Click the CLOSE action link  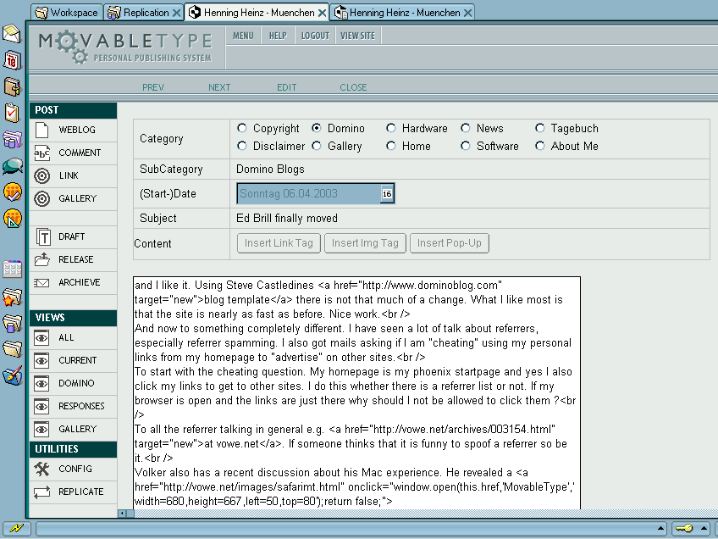[x=353, y=87]
